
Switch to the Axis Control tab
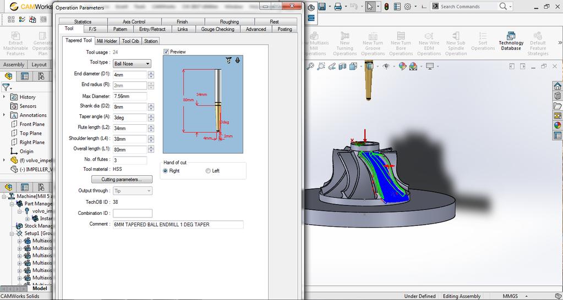[134, 21]
